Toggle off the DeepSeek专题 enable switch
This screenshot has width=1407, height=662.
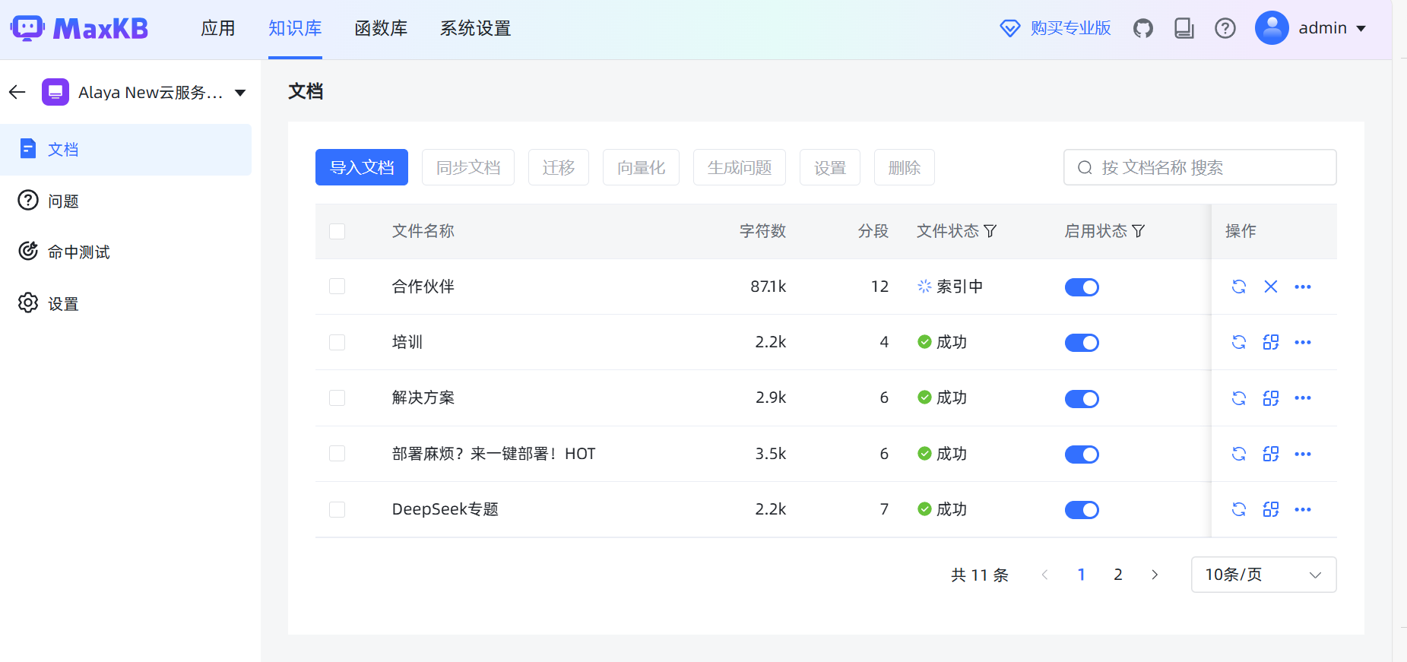pyautogui.click(x=1081, y=510)
